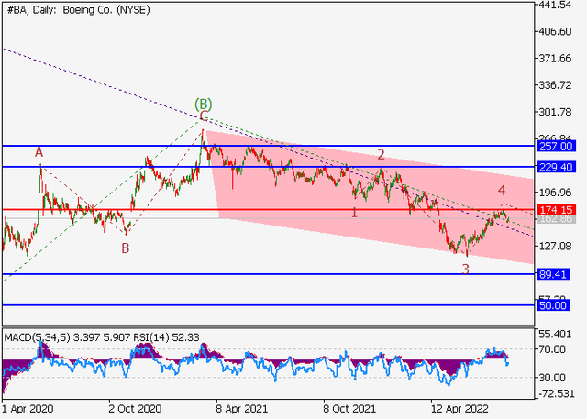Click the '2 Oct 2020' date axis label

pyautogui.click(x=135, y=409)
